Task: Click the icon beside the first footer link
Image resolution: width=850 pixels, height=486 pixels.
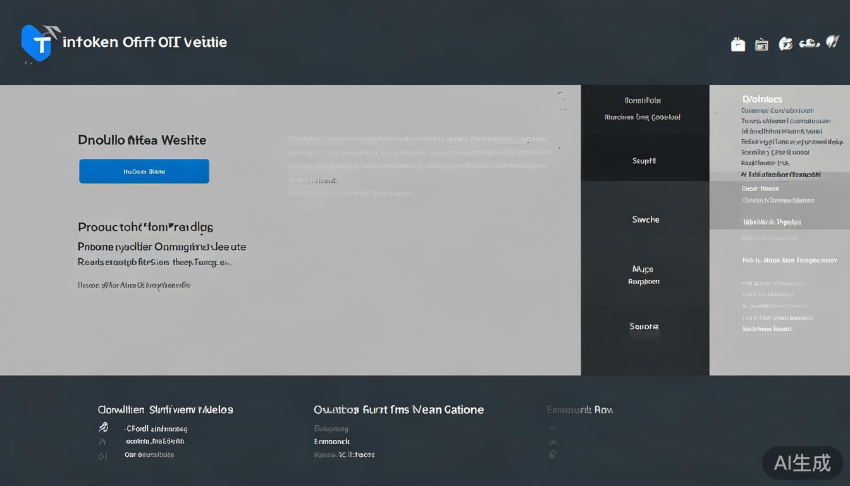Action: click(103, 428)
